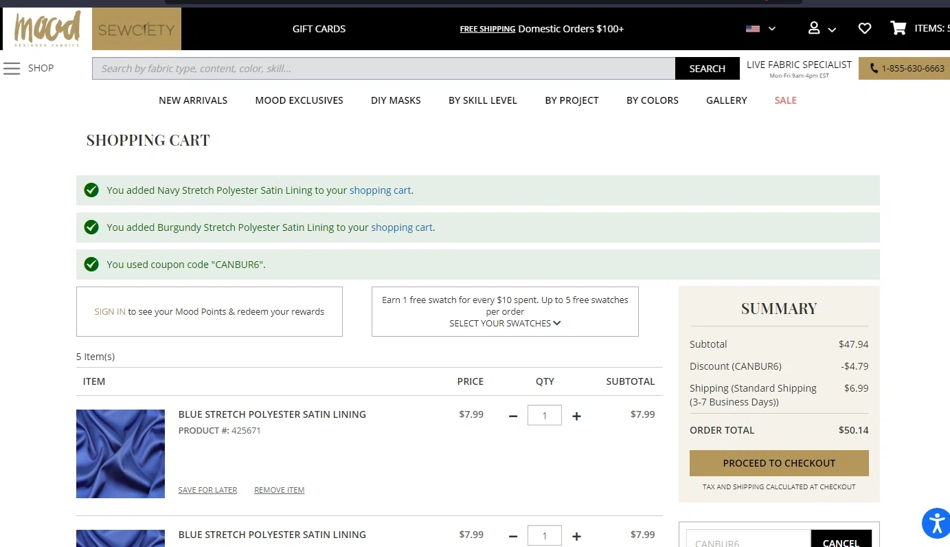Open first Blue Stretch Polyester Satin Lining title

point(272,414)
